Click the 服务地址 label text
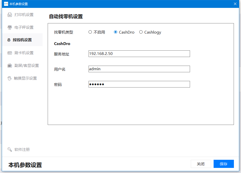The height and width of the screenshot is (173, 241). point(62,54)
